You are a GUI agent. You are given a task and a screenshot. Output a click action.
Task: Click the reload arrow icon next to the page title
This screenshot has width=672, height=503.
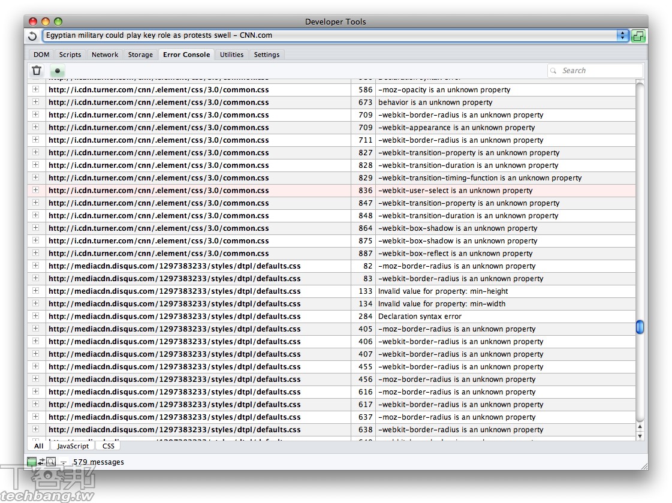[33, 36]
